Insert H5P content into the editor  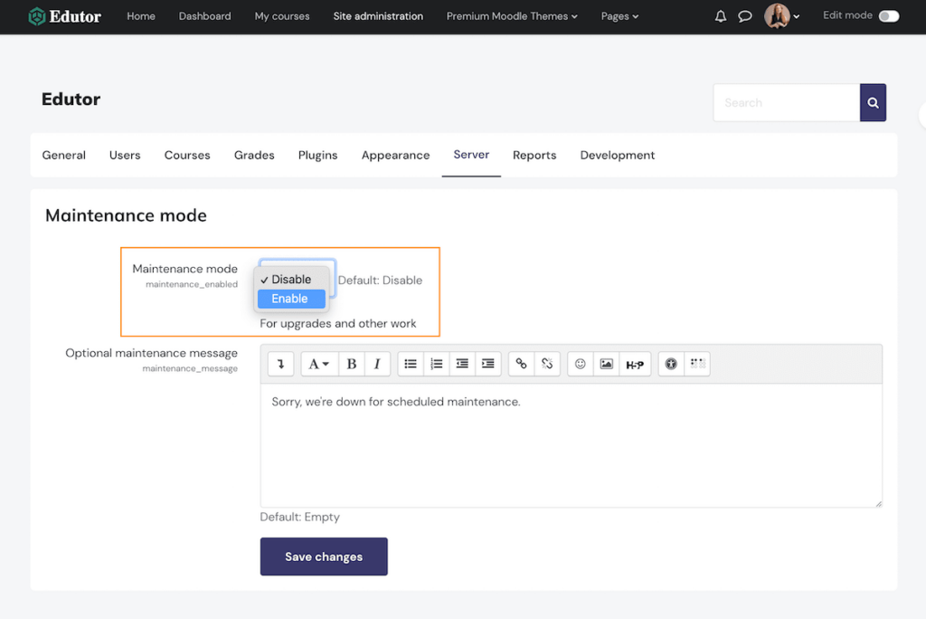click(x=636, y=363)
